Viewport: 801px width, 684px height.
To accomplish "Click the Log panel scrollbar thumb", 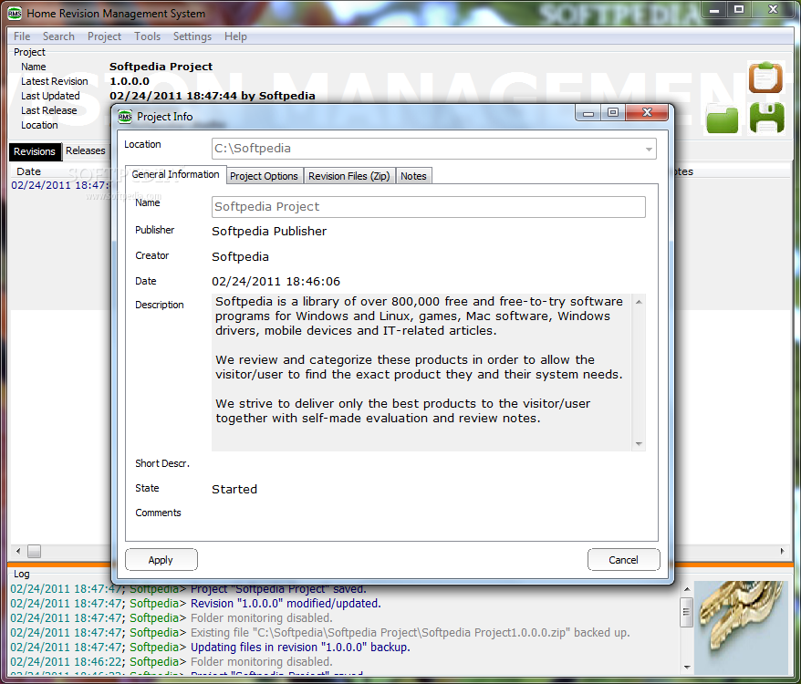I will 687,611.
